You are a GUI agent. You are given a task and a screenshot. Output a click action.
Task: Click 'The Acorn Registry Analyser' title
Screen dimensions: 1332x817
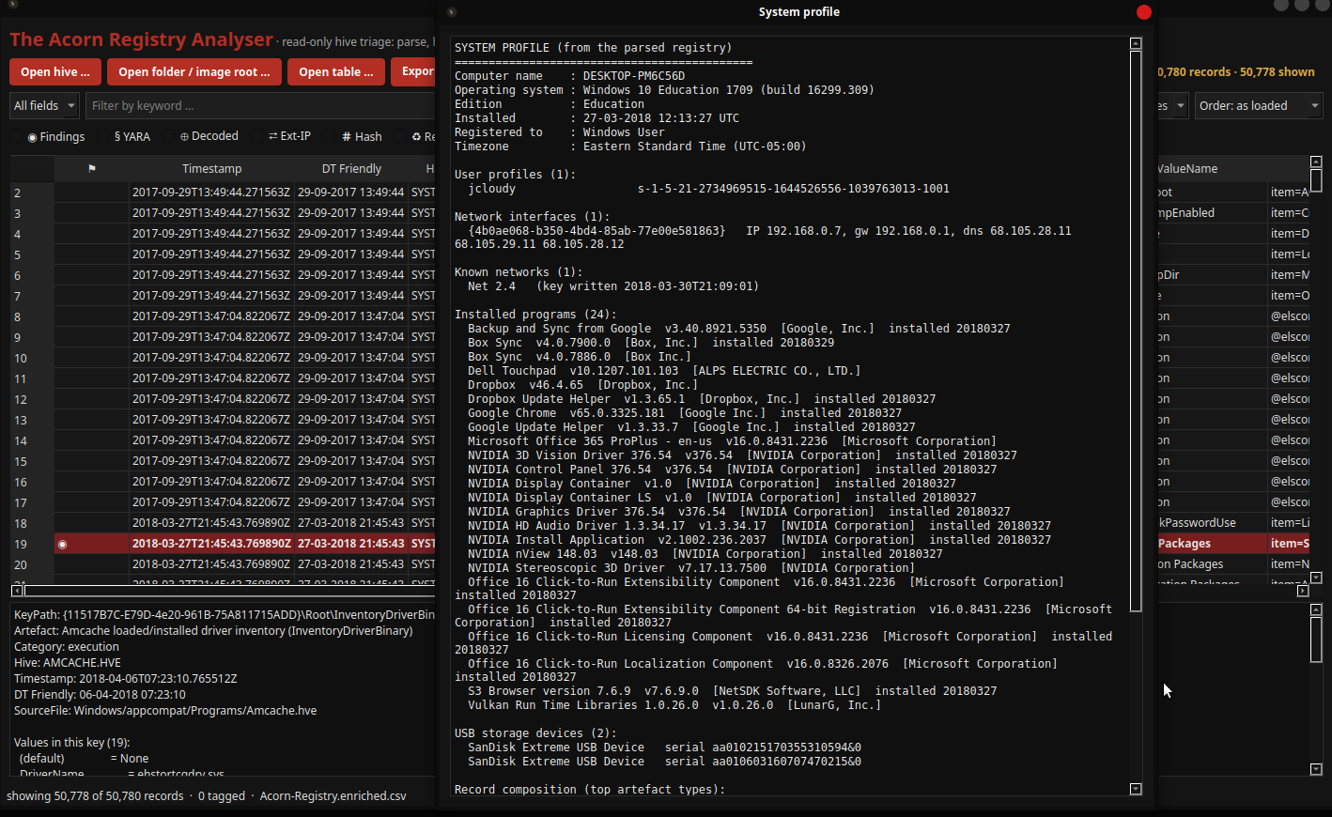point(141,39)
